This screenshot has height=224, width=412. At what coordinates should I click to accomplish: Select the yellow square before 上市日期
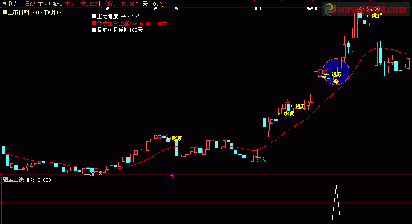(x=4, y=12)
